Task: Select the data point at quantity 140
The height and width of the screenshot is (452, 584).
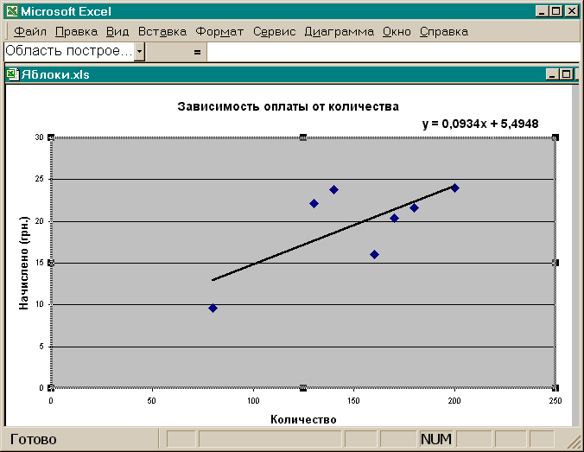Action: [x=333, y=189]
